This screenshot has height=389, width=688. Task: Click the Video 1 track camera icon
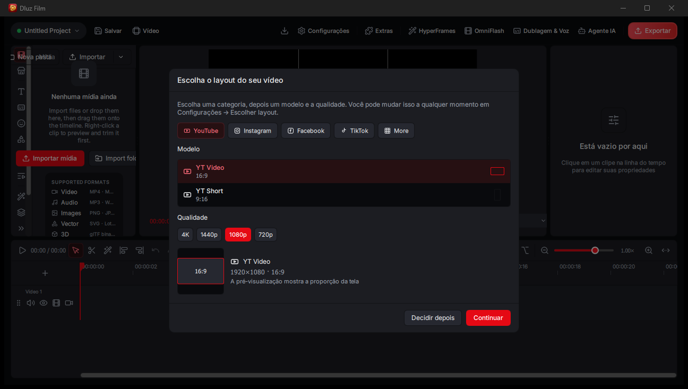click(69, 303)
